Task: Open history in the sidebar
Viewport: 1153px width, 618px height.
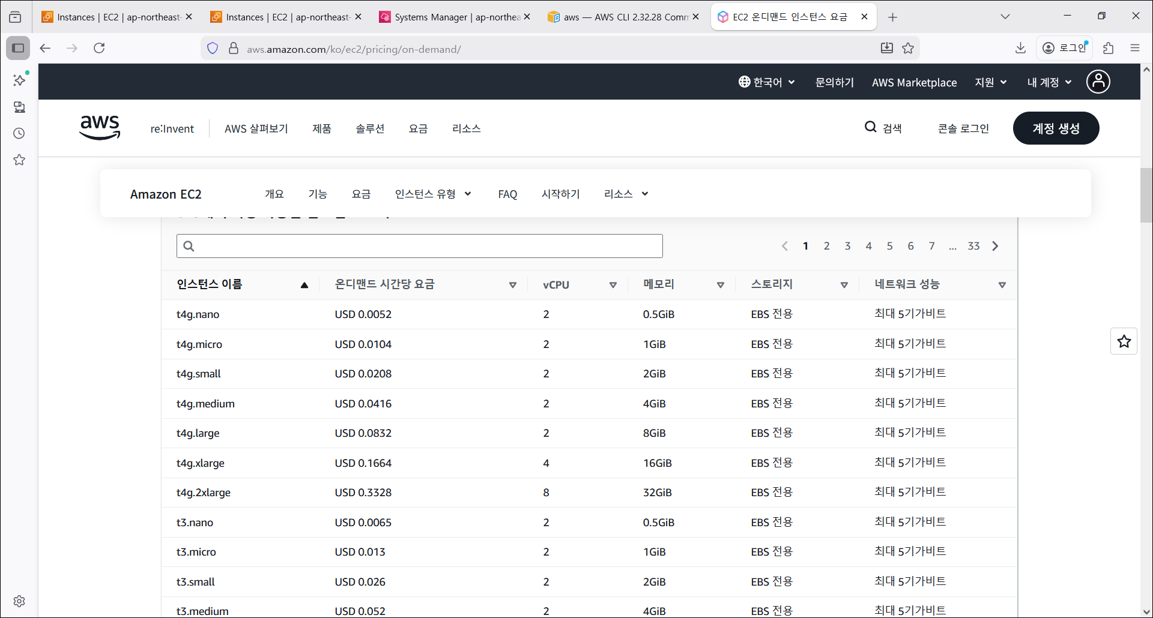Action: click(19, 133)
